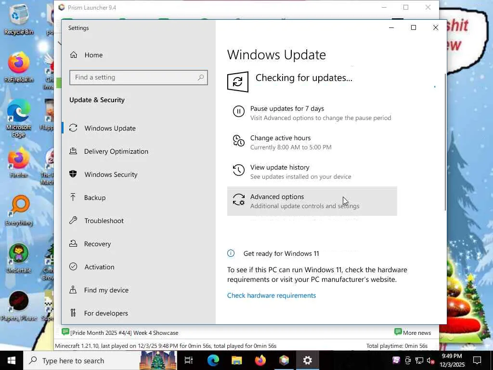The image size is (493, 370).
Task: Click the Christmas search highlight image in taskbar
Action: coord(158,360)
